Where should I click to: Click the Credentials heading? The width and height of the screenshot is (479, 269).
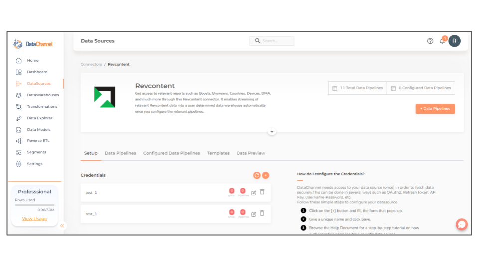[x=93, y=175]
